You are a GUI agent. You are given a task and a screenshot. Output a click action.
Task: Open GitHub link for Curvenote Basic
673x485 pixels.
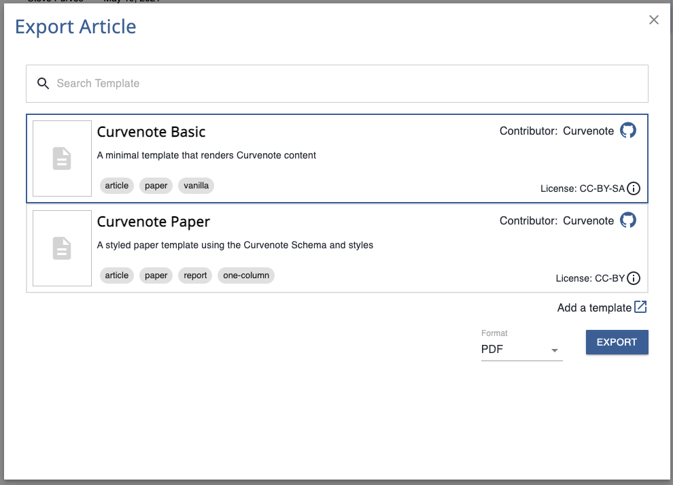pos(628,130)
